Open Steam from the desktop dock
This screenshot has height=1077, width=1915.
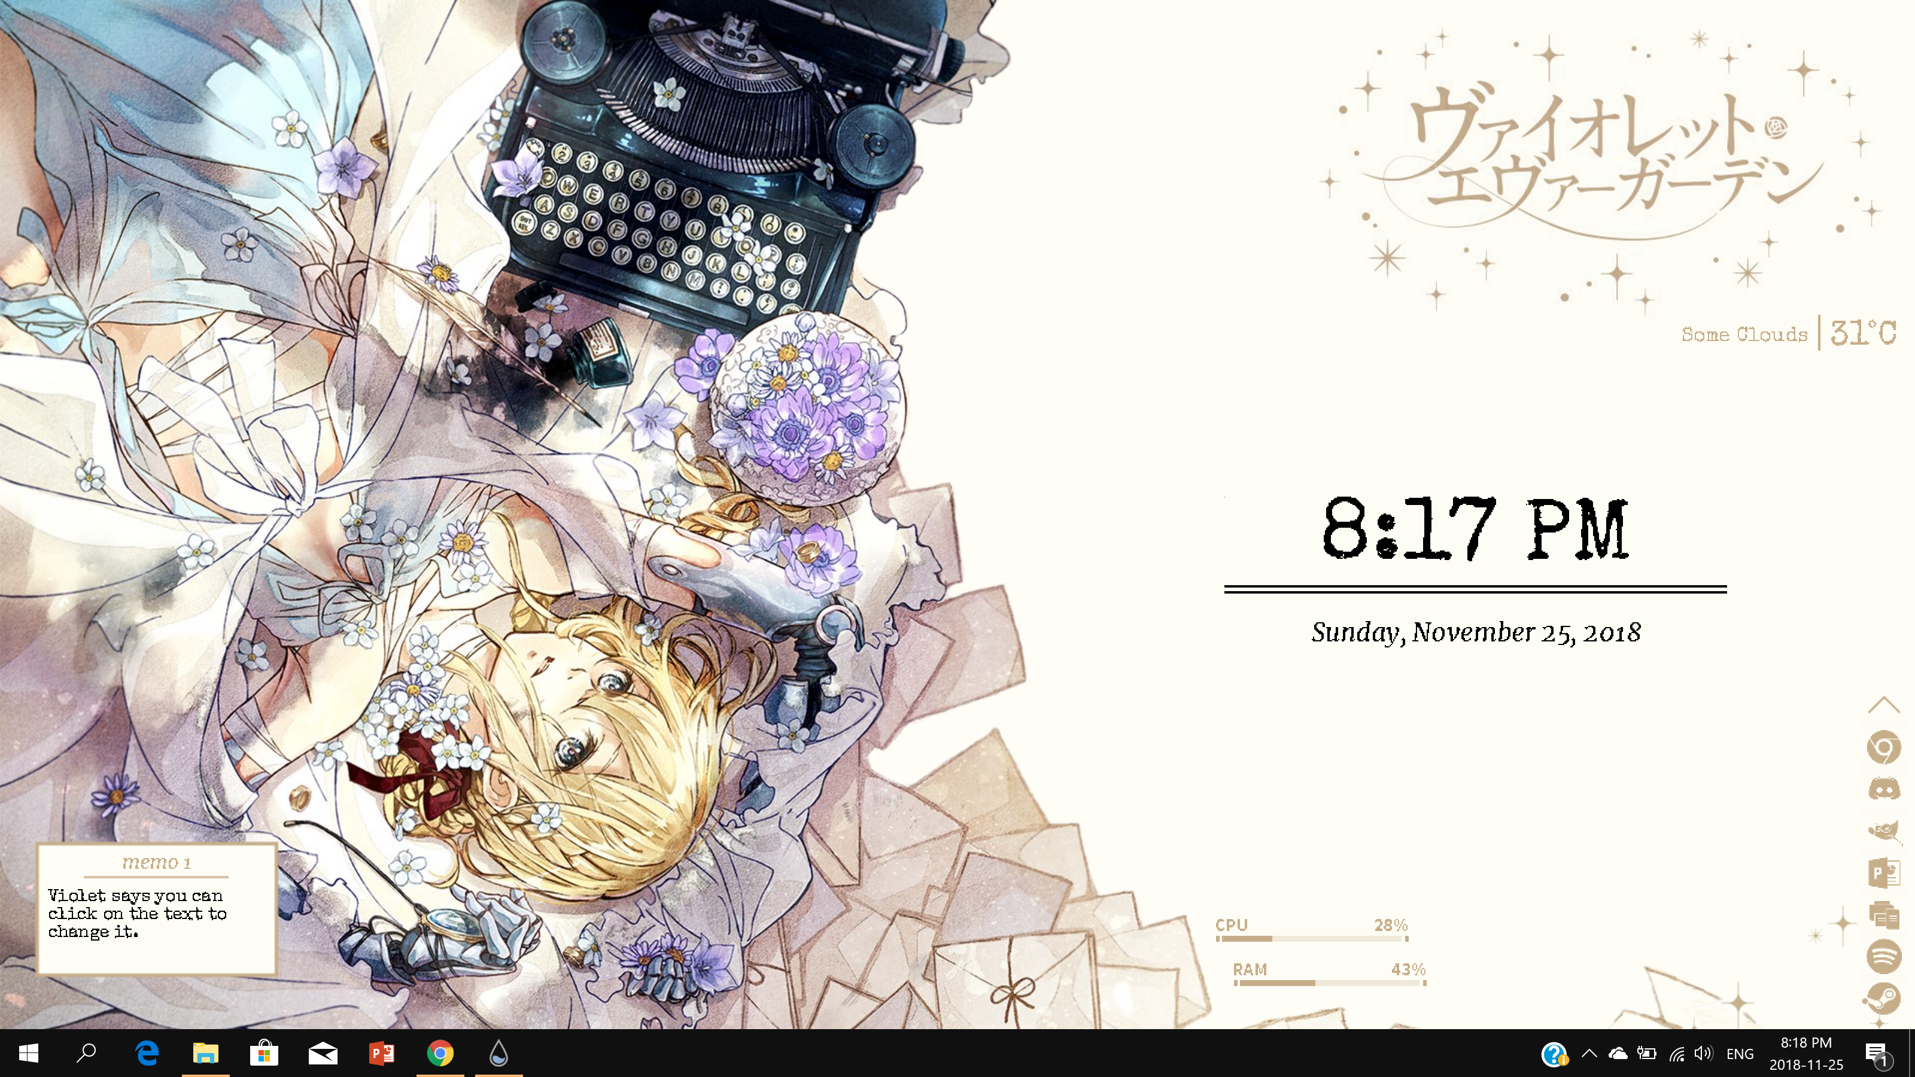pyautogui.click(x=1883, y=997)
